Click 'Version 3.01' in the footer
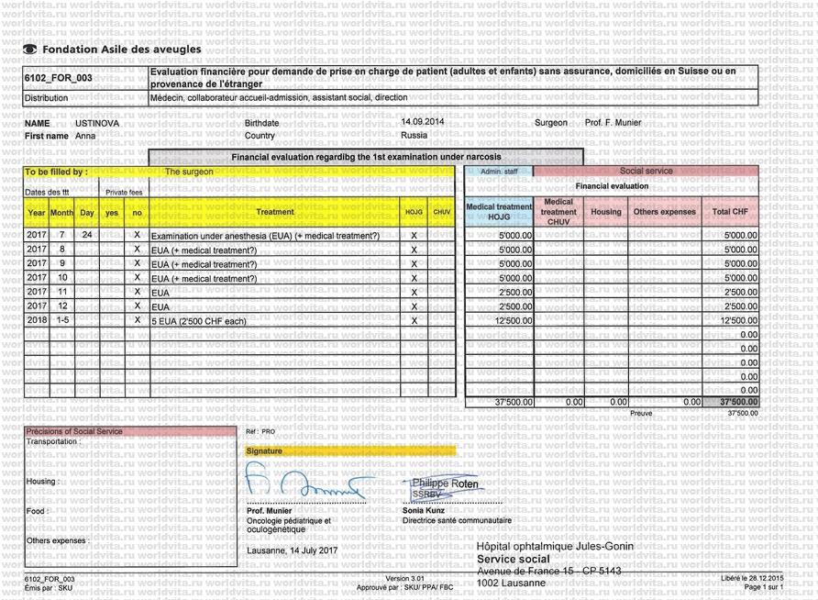The height and width of the screenshot is (600, 818). 404,579
